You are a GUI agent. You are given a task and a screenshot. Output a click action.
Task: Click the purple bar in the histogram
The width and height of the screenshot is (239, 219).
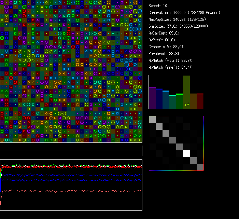click(x=152, y=98)
